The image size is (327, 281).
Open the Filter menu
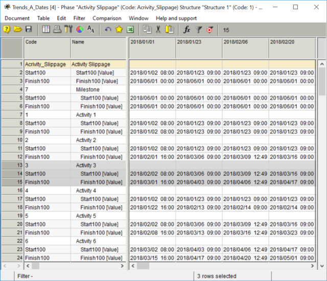[79, 18]
